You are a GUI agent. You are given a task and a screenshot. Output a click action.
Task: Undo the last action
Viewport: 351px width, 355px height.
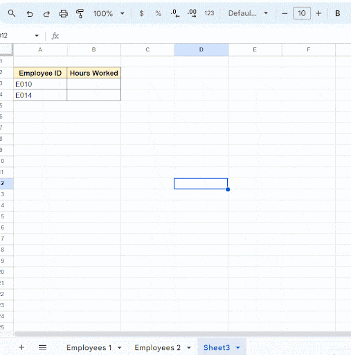click(x=30, y=14)
